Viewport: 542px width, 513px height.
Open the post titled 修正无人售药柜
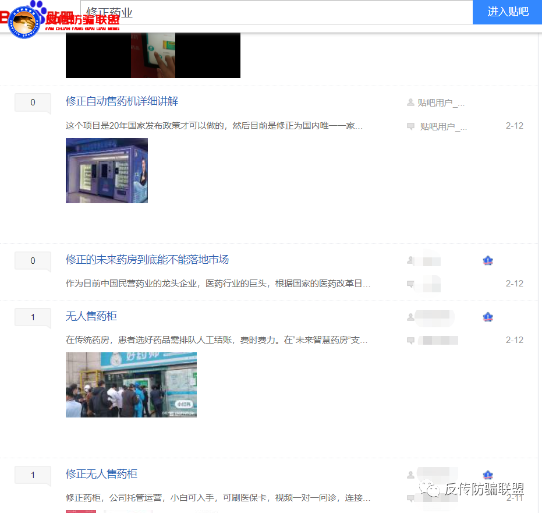tap(101, 474)
